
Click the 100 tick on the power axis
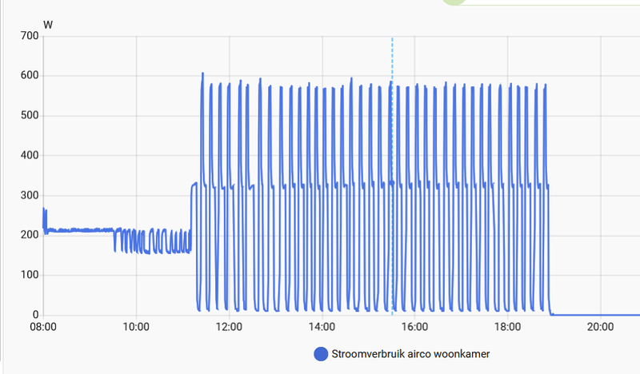[30, 275]
